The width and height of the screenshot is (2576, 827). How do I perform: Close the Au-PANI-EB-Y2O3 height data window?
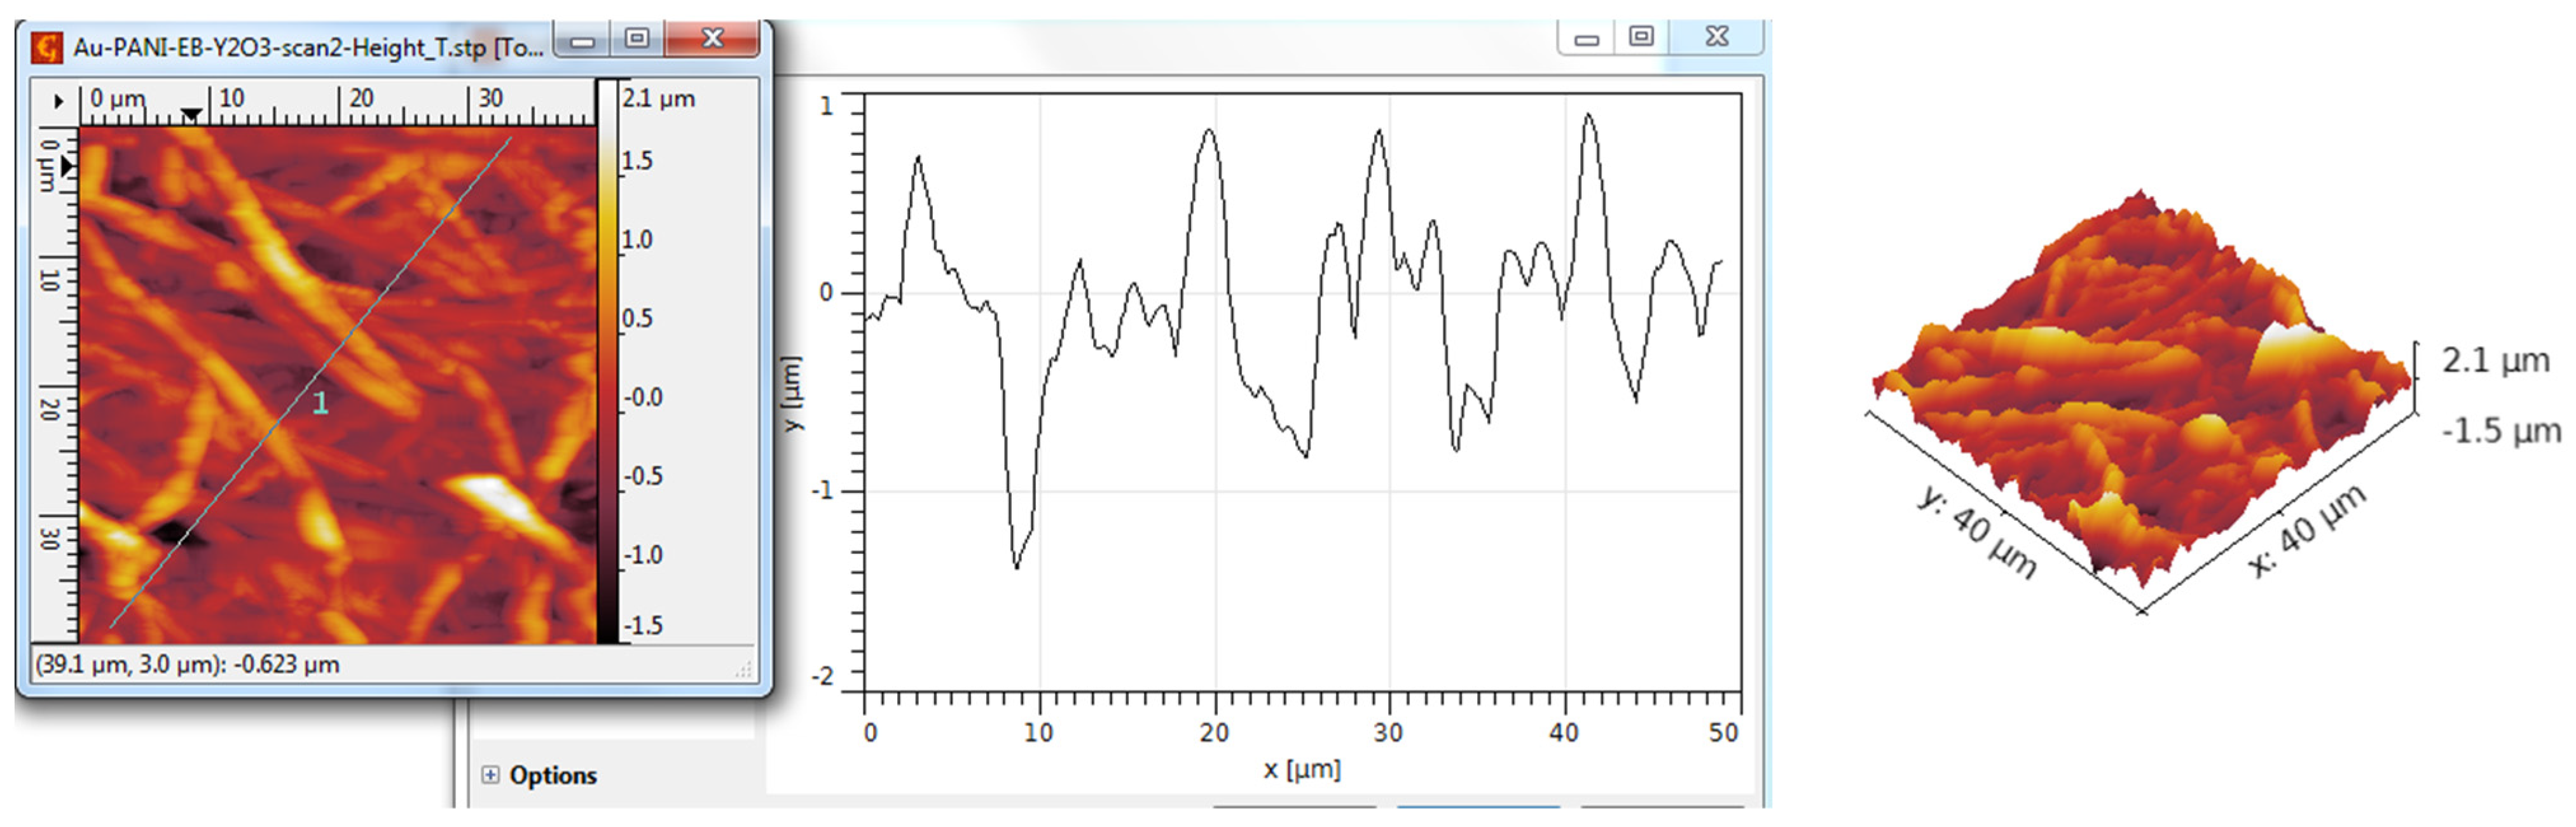click(712, 39)
